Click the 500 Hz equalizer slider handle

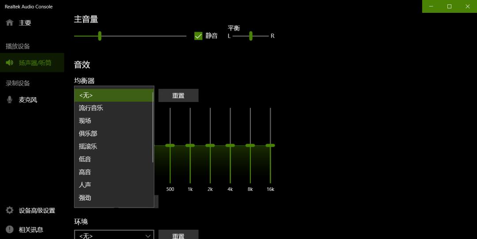coord(170,145)
